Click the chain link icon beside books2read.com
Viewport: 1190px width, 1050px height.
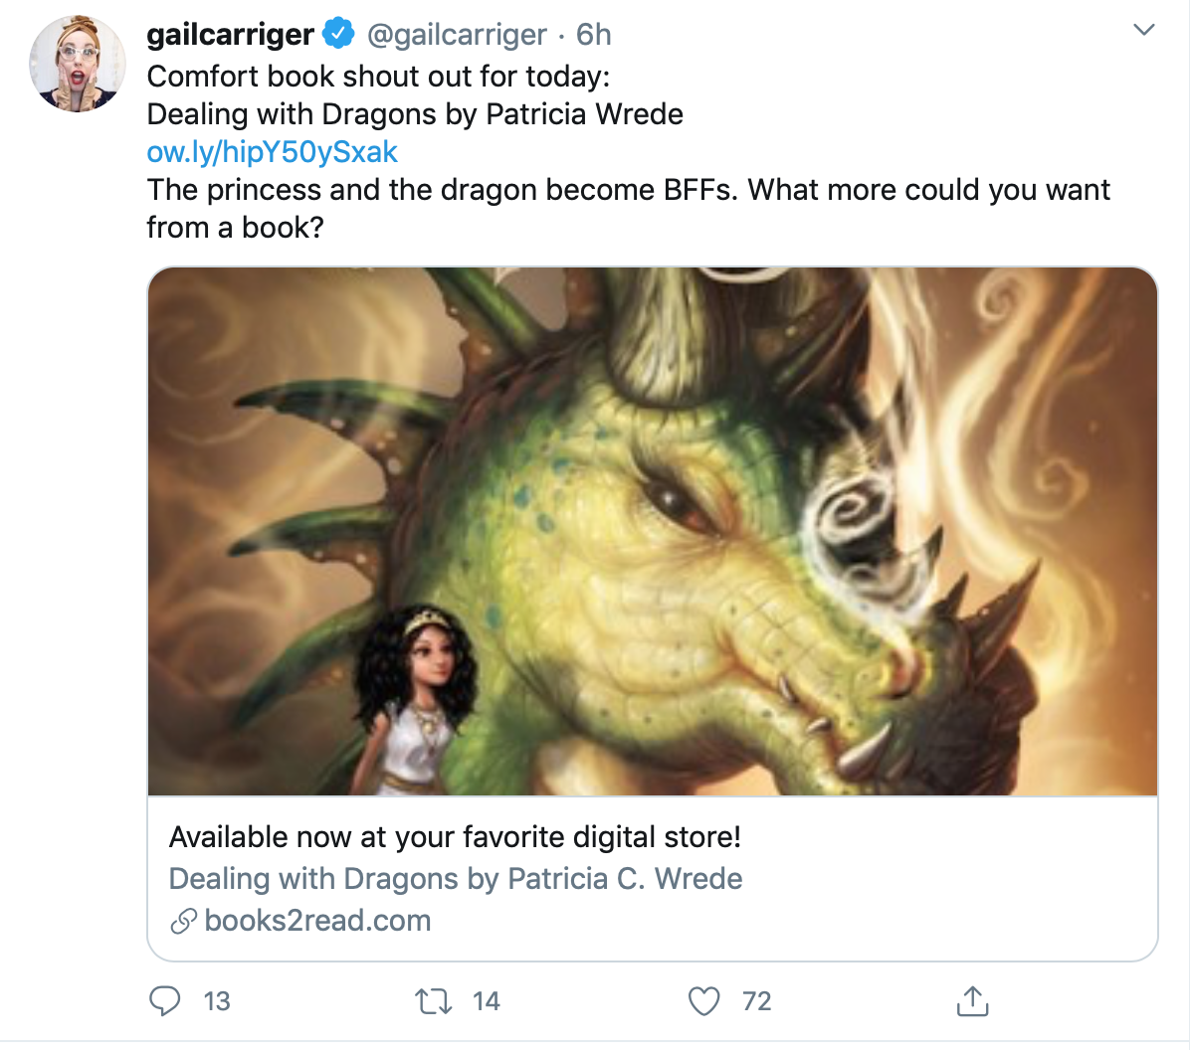click(x=183, y=922)
